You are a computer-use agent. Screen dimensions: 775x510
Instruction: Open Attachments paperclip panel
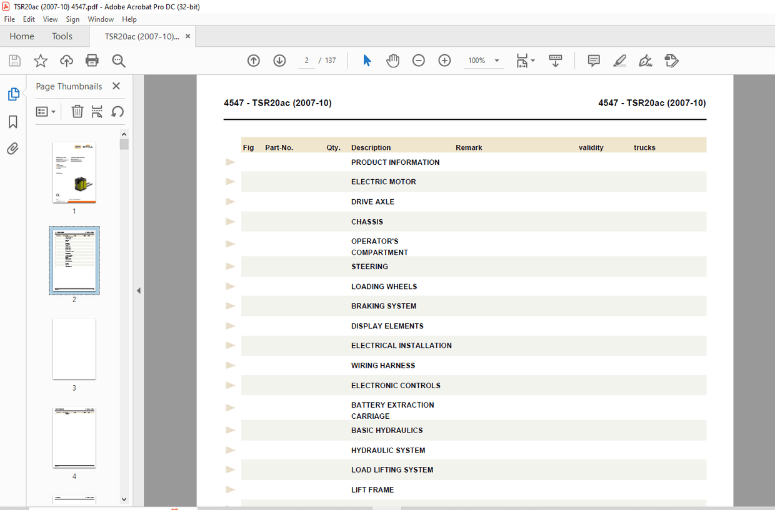(12, 149)
